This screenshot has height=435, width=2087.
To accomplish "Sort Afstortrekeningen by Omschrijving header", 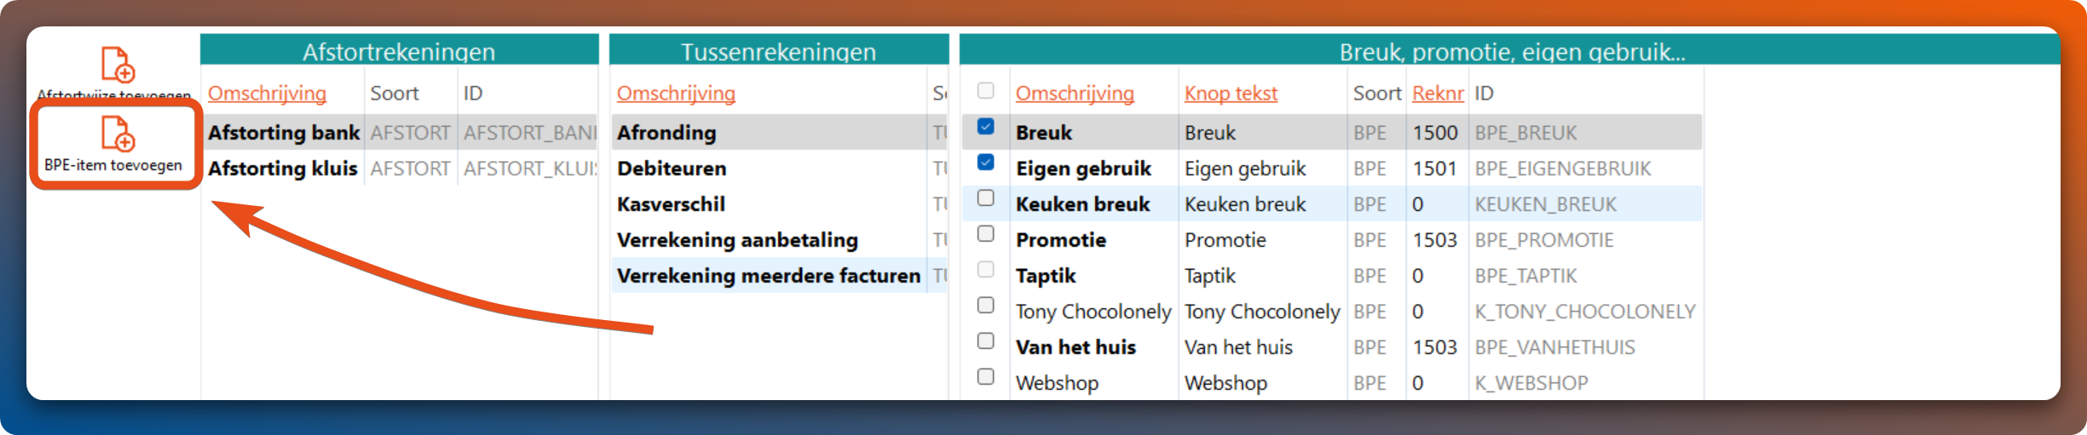I will [x=267, y=94].
